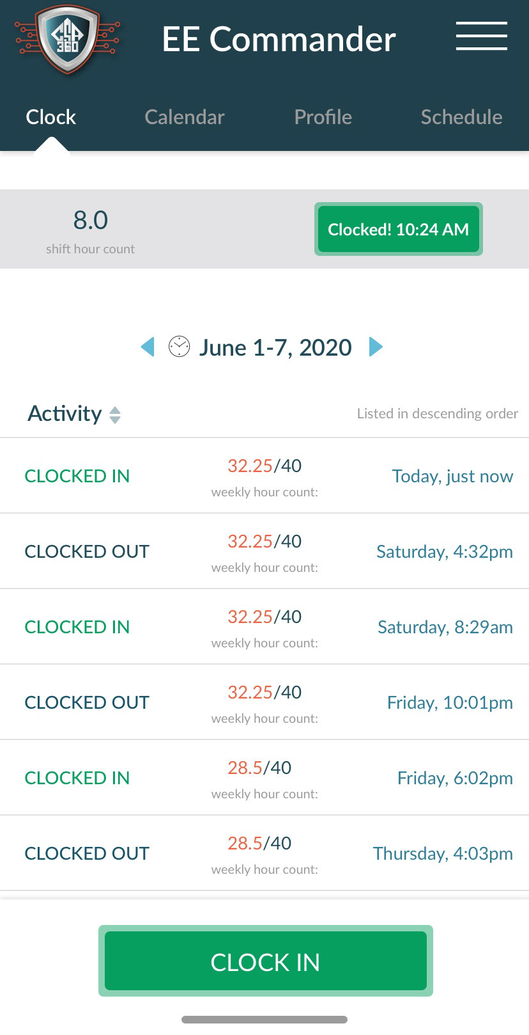Open the Profile tab
This screenshot has height=1035, width=529.
click(323, 117)
